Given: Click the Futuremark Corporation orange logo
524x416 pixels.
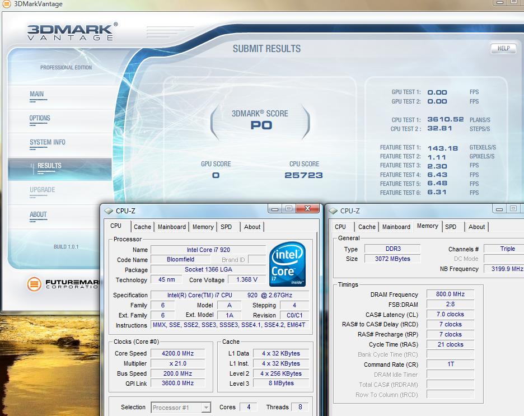Looking at the screenshot, I should pos(34,284).
